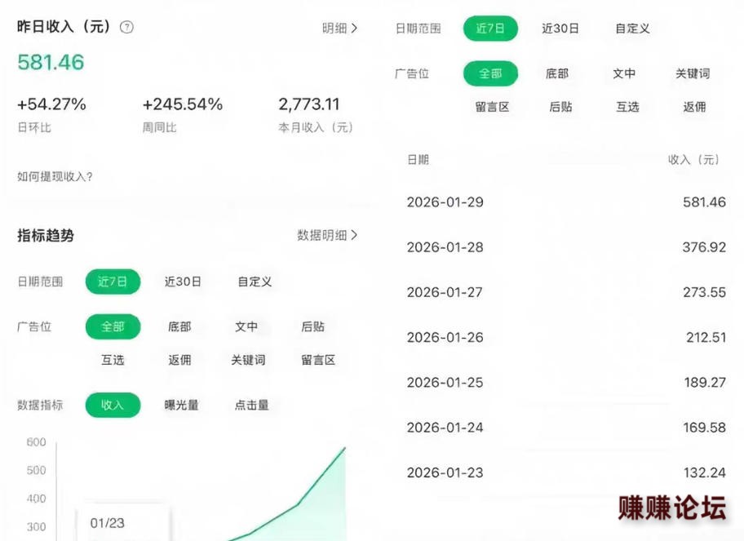Filter by 互选 ad position in left panel

coord(113,360)
